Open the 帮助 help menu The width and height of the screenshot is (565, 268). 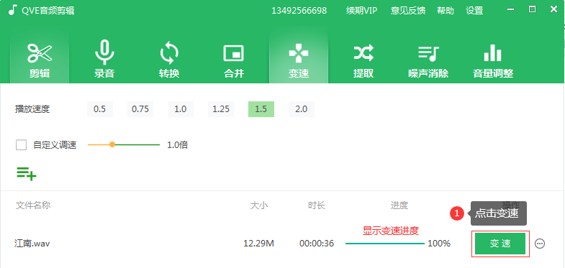[446, 11]
